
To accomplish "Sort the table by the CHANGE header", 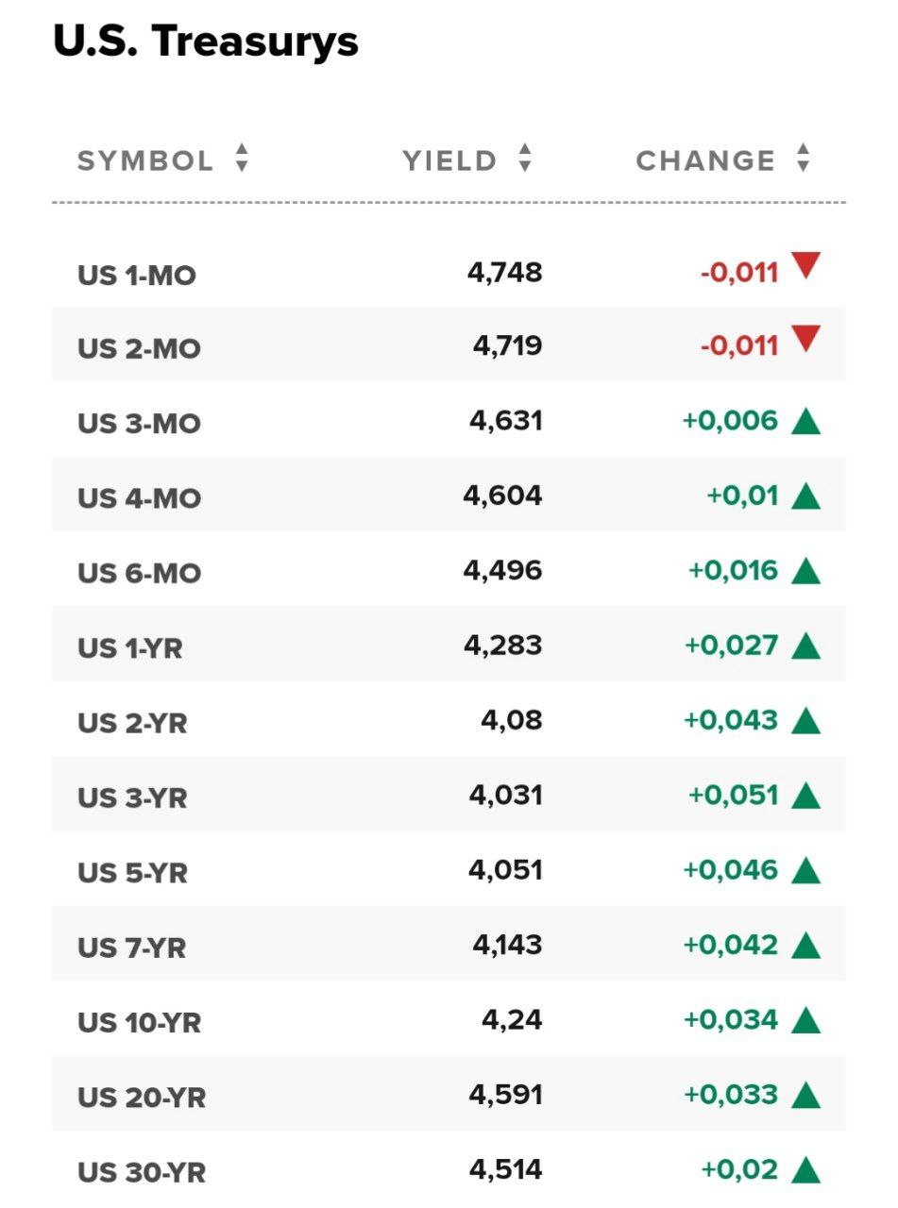I will point(705,160).
